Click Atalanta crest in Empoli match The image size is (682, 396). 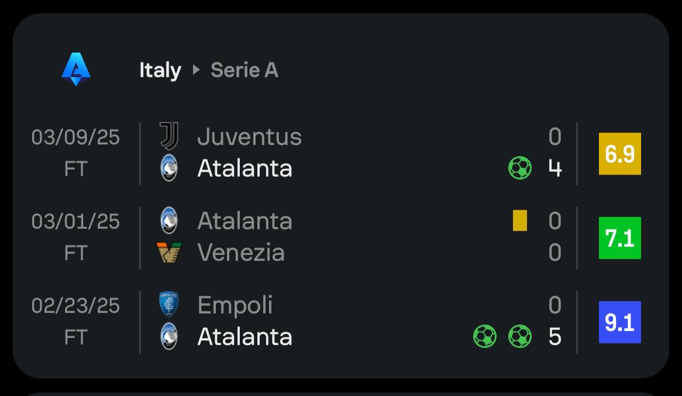click(169, 336)
